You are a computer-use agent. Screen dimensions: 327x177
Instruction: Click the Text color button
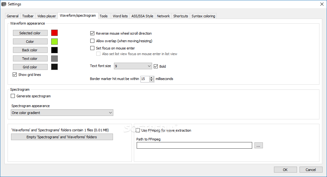point(30,59)
